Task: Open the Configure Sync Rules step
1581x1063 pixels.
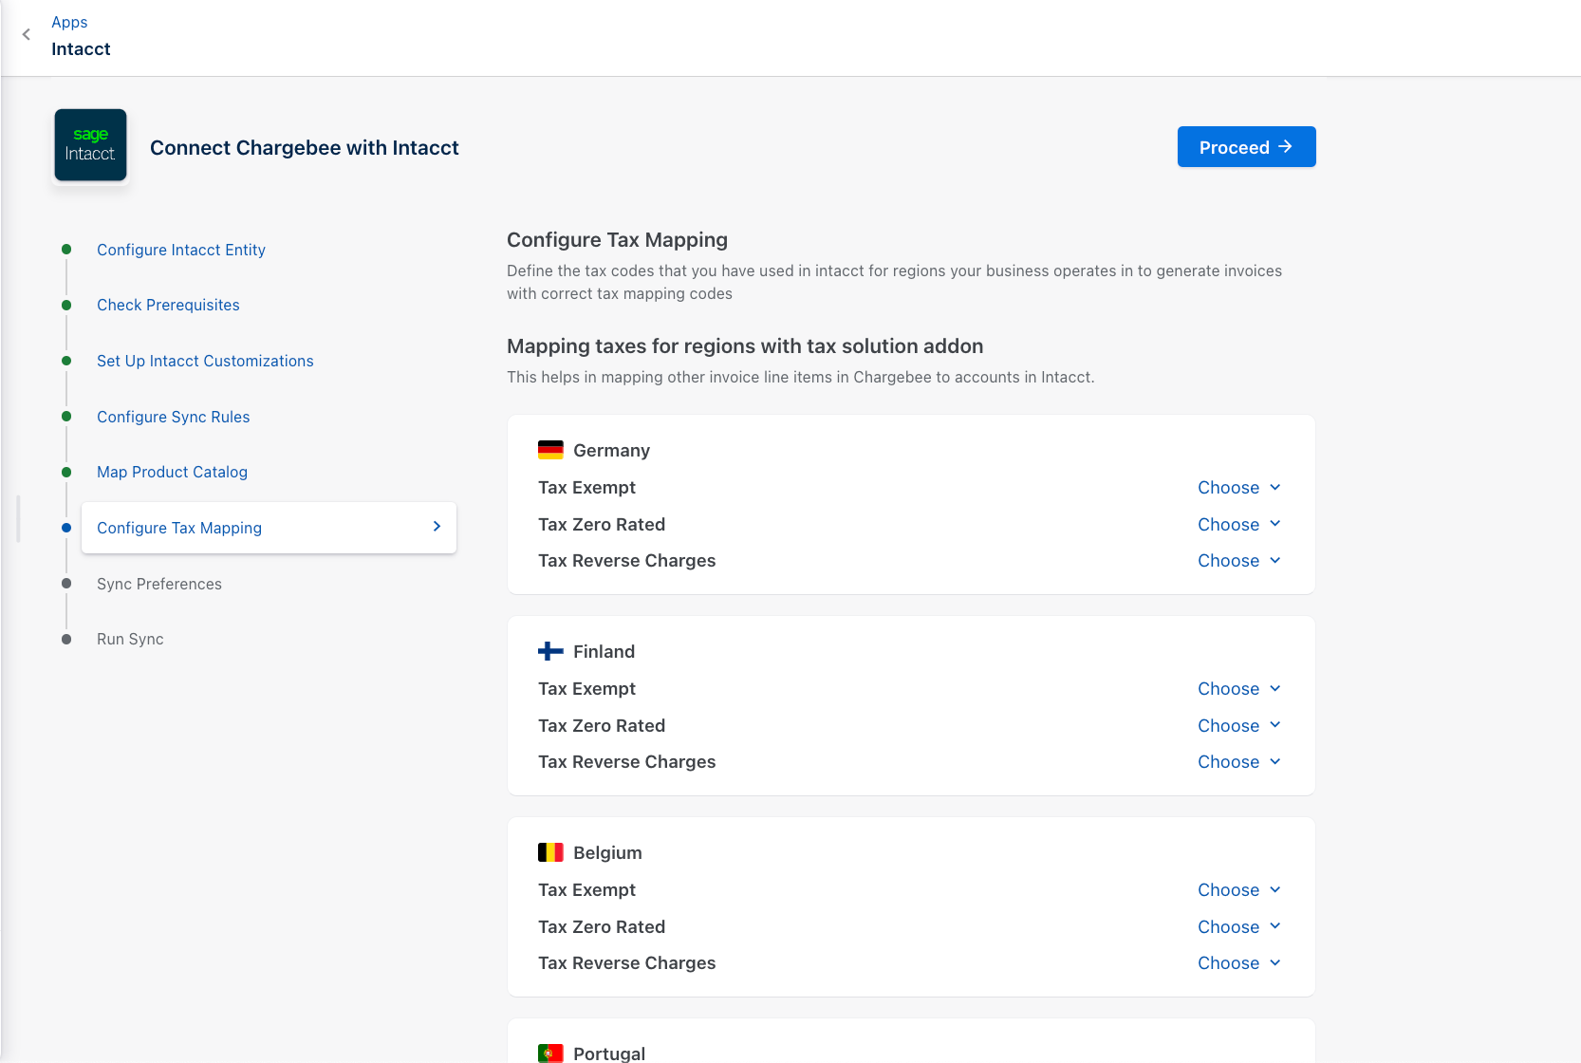Action: tap(173, 417)
